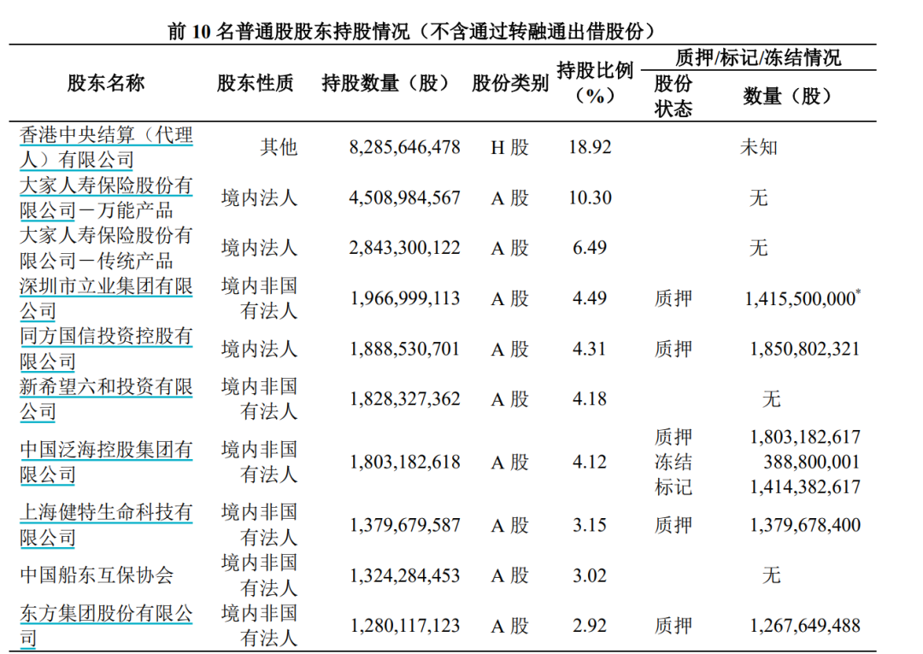Select pledged quantity 1,850,802,321
923x654 pixels.
(x=805, y=349)
